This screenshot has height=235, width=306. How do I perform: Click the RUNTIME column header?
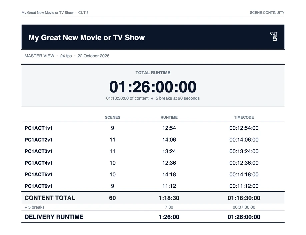[x=169, y=117]
